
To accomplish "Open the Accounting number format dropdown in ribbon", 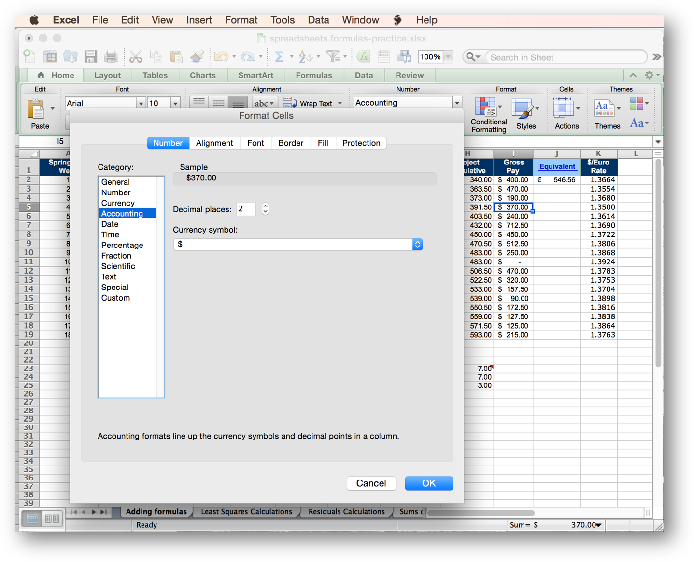I will click(x=456, y=103).
